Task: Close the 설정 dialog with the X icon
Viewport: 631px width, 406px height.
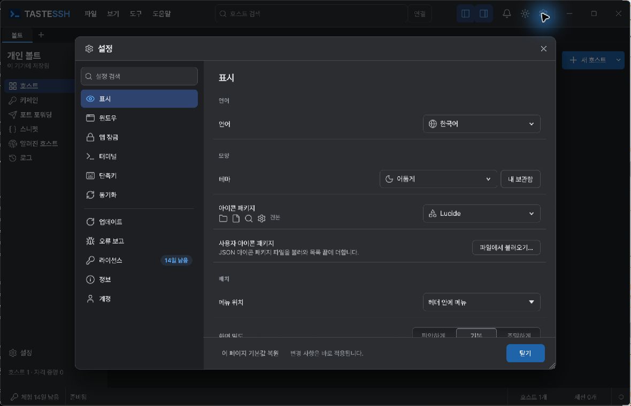Action: [543, 49]
